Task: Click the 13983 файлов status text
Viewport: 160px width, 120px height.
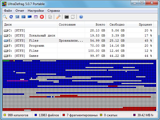Action: 49,115
